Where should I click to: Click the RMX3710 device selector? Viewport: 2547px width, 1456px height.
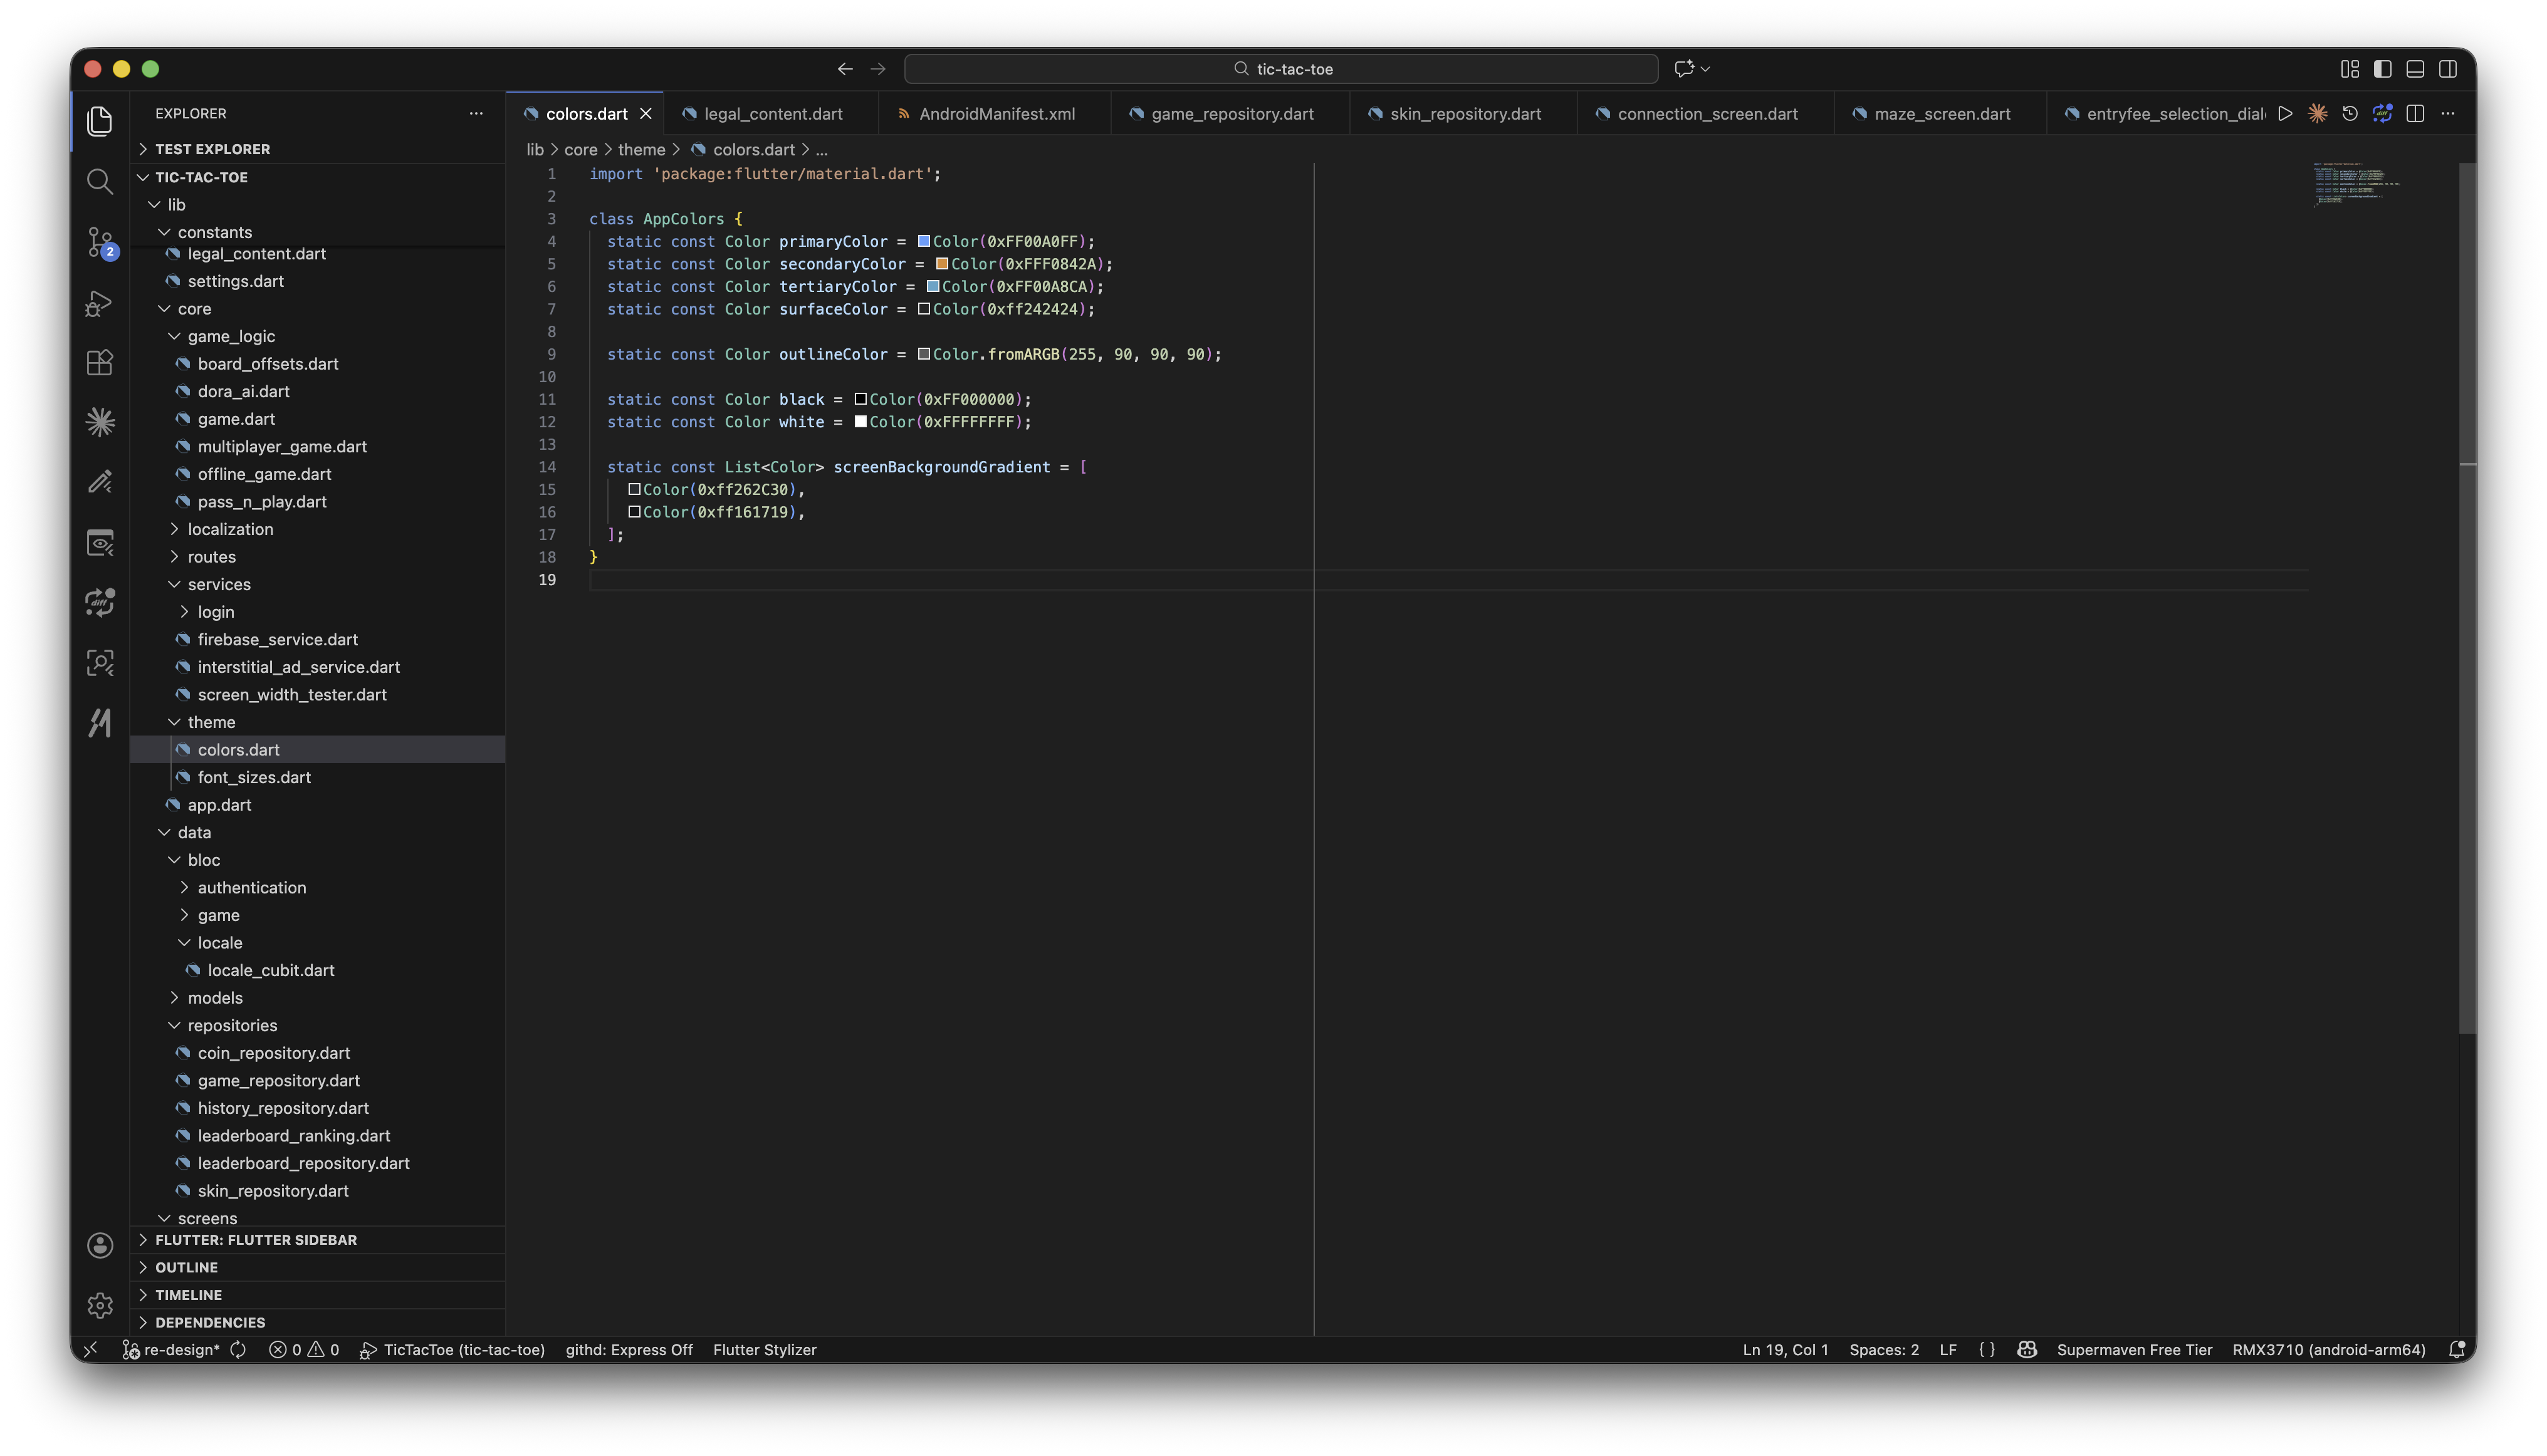pos(2328,1350)
